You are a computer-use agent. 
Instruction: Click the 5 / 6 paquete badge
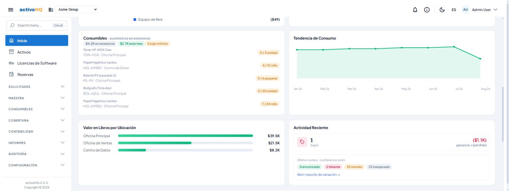tap(267, 78)
